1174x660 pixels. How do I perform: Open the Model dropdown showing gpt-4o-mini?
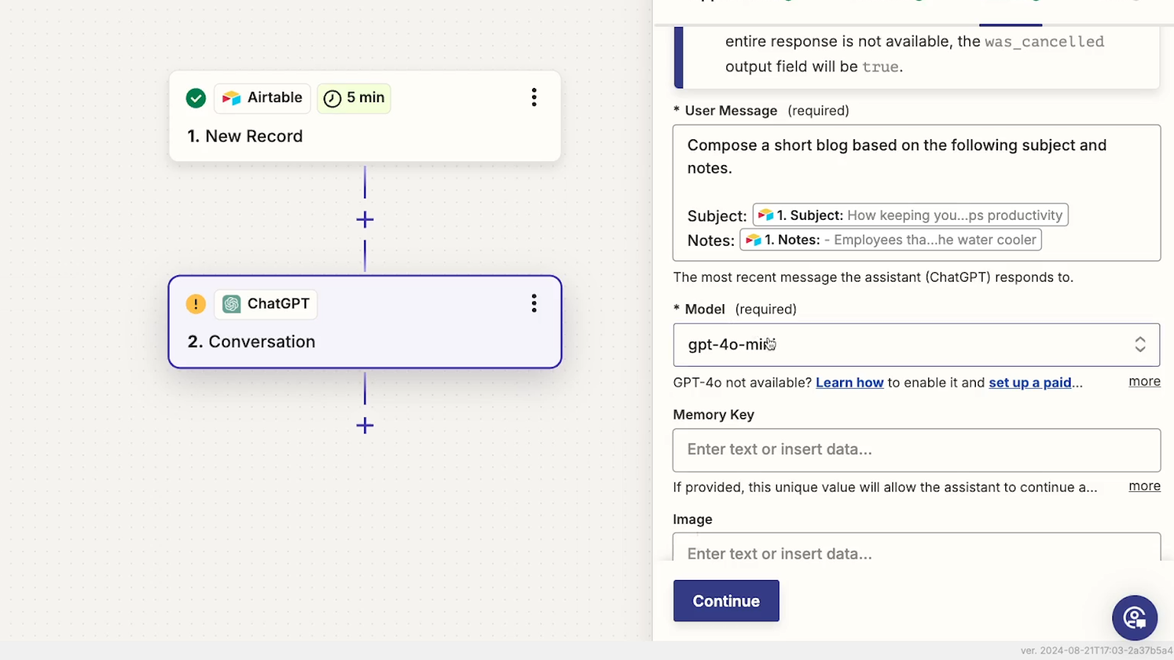click(916, 345)
